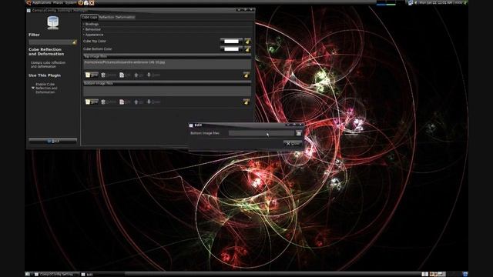Click the Back button in the sidebar
Image resolution: width=493 pixels, height=277 pixels.
53,142
